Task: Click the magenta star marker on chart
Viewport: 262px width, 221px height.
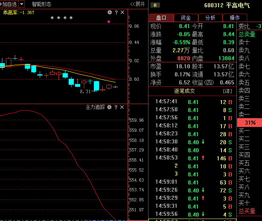Action: (x=108, y=21)
